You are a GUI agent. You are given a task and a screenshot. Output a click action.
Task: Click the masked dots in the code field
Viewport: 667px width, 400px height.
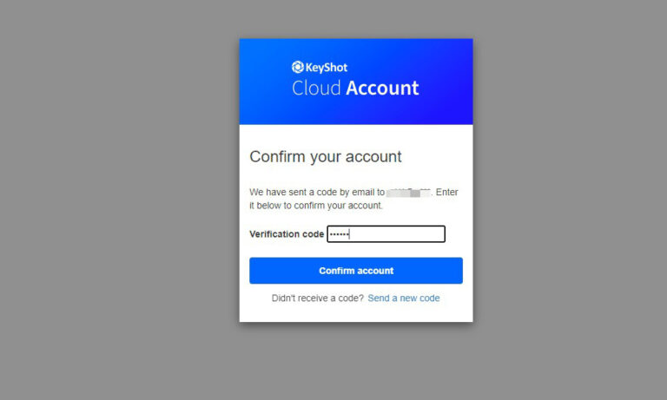click(339, 234)
